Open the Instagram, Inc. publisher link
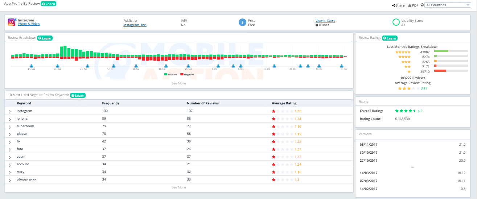The height and width of the screenshot is (199, 477). [x=135, y=25]
